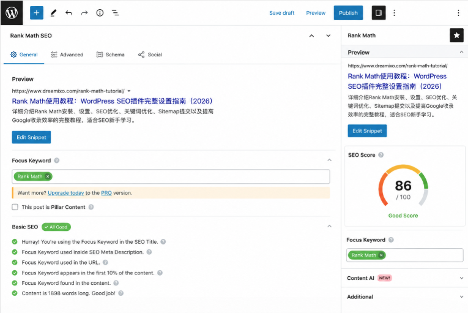Open the list view outline icon
This screenshot has width=468, height=313.
(115, 13)
